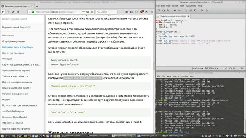
Task: Close the Firefox tab «Величины, типы и операторы»
Action: [32, 6]
